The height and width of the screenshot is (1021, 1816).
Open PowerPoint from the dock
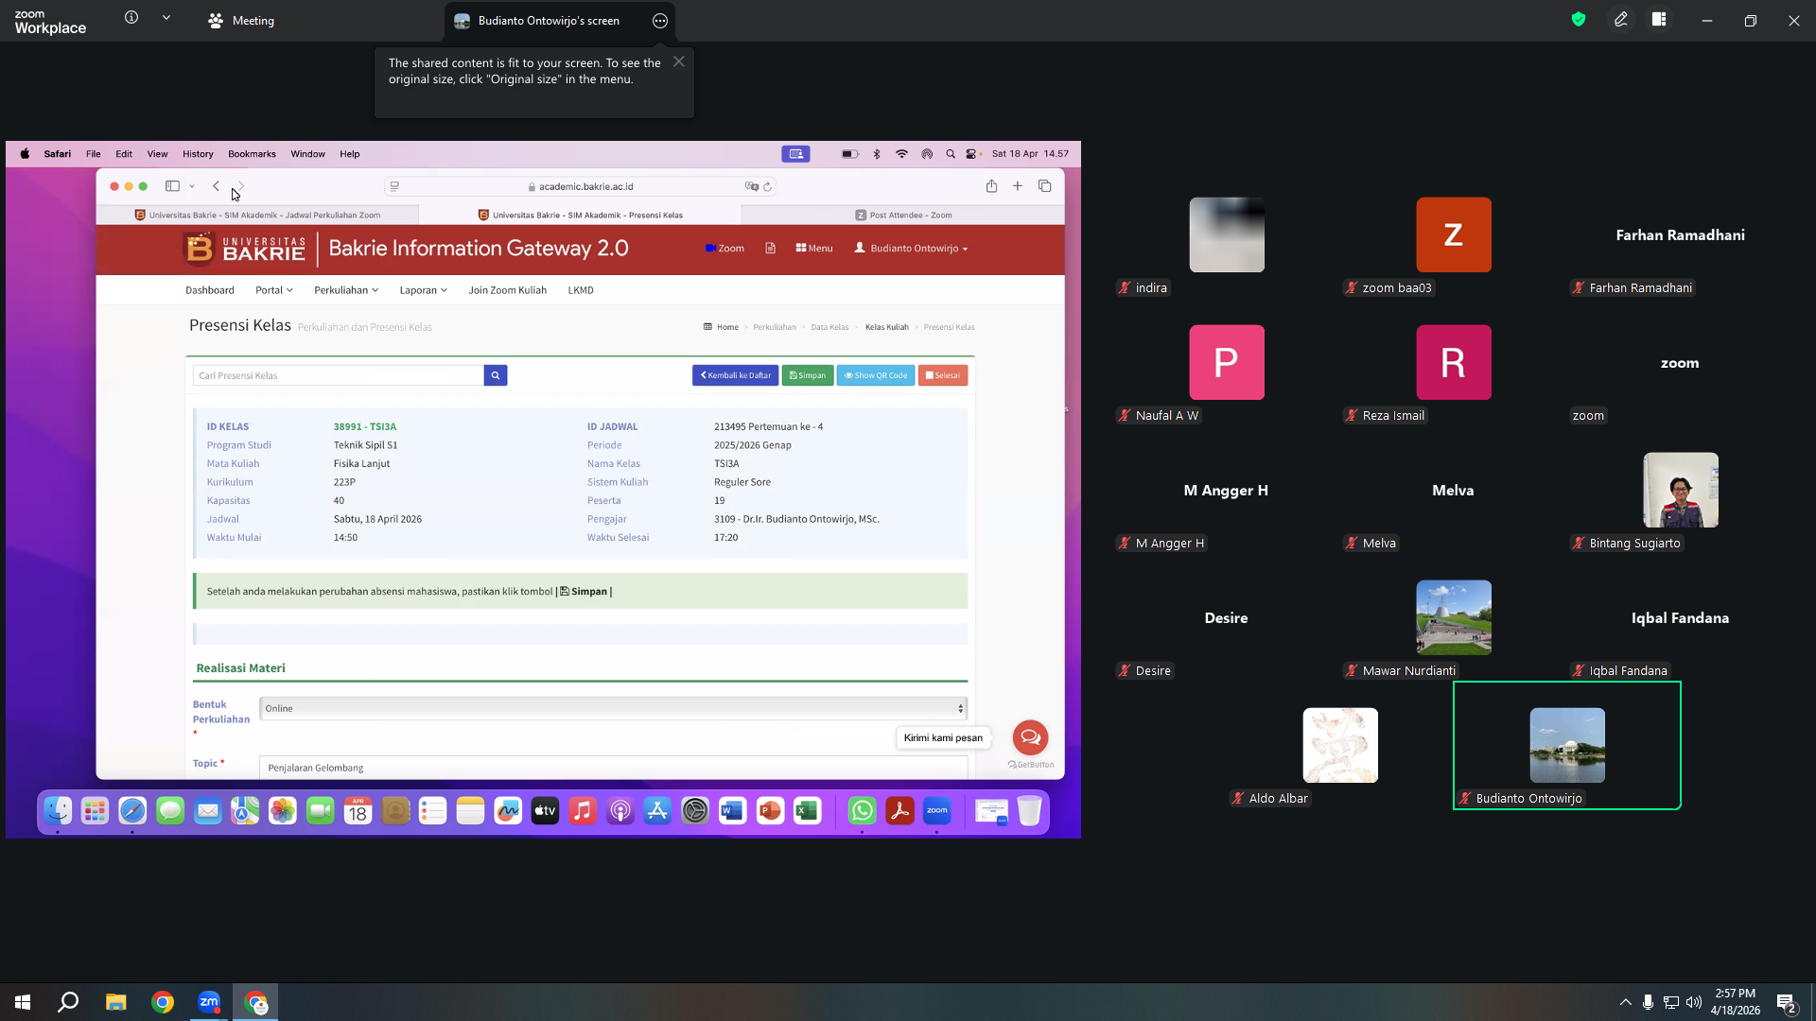point(770,811)
